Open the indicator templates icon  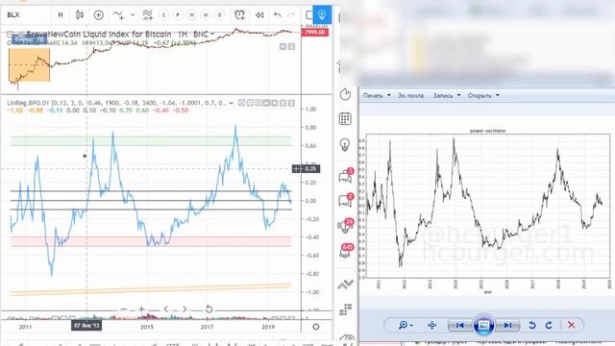147,15
